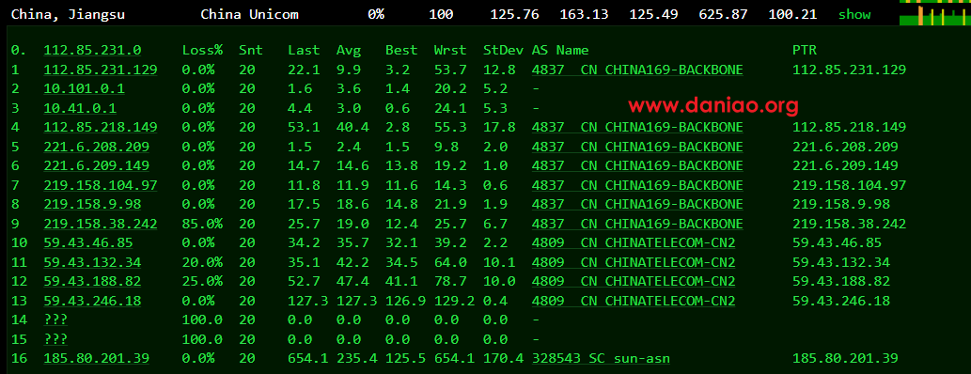This screenshot has height=374, width=971.
Task: Select the 'Wrst' column header
Action: coord(450,50)
